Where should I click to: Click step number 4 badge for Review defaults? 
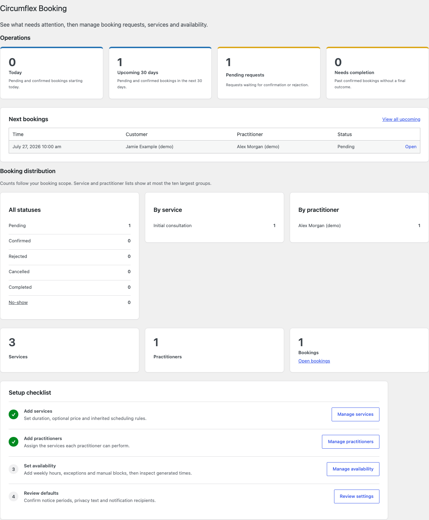pyautogui.click(x=14, y=496)
